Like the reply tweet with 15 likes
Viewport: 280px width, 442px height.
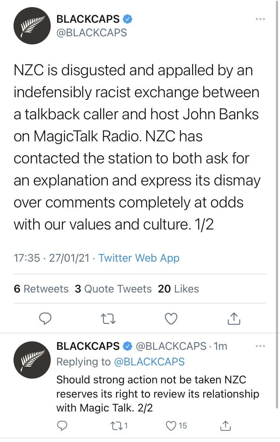tap(172, 425)
